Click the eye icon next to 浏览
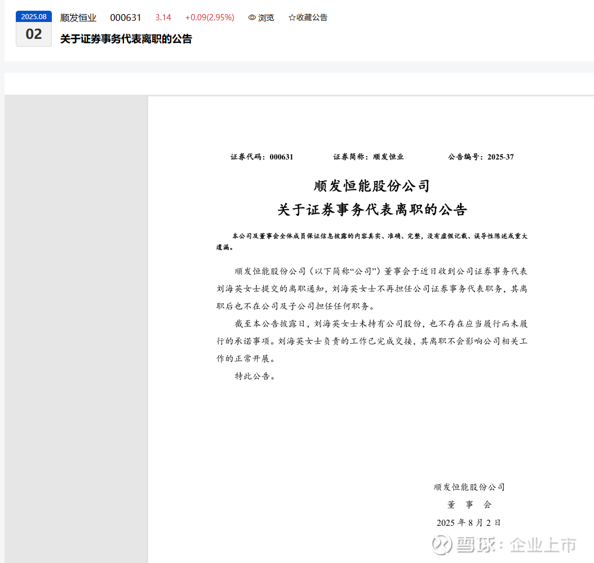The width and height of the screenshot is (594, 563). tap(252, 17)
